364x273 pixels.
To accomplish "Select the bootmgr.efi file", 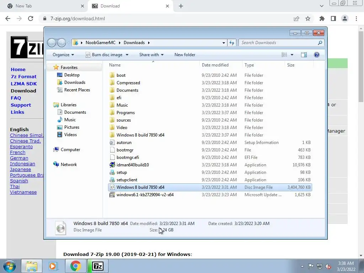I will click(x=128, y=157).
